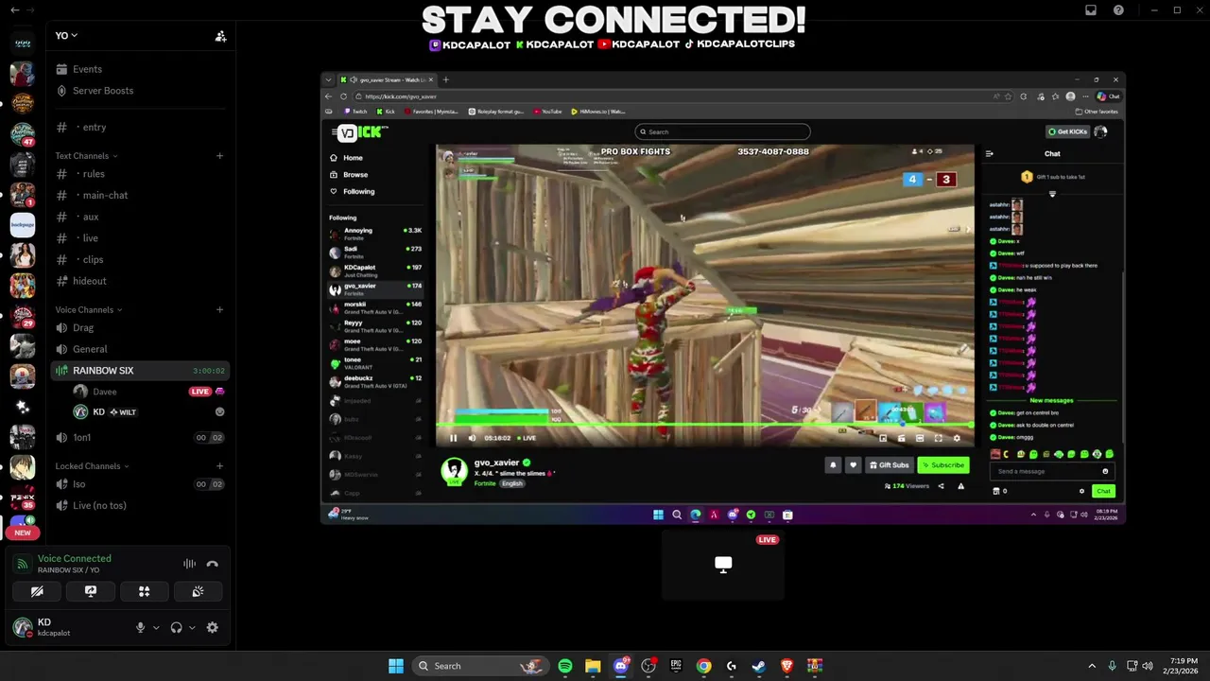
Task: Open the Discord inbox icon
Action: [1091, 10]
